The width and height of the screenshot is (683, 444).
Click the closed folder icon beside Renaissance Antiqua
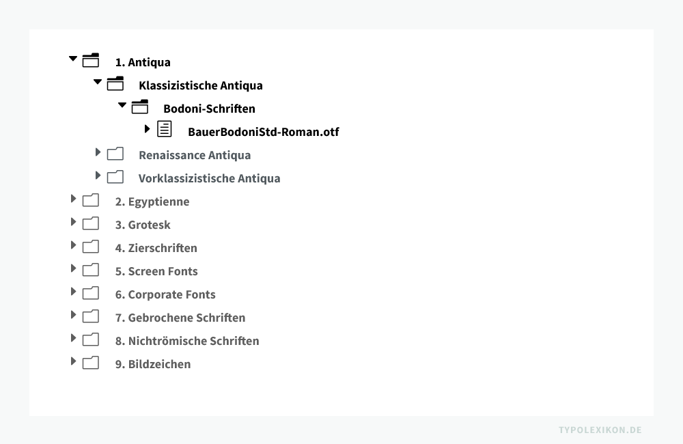point(115,154)
